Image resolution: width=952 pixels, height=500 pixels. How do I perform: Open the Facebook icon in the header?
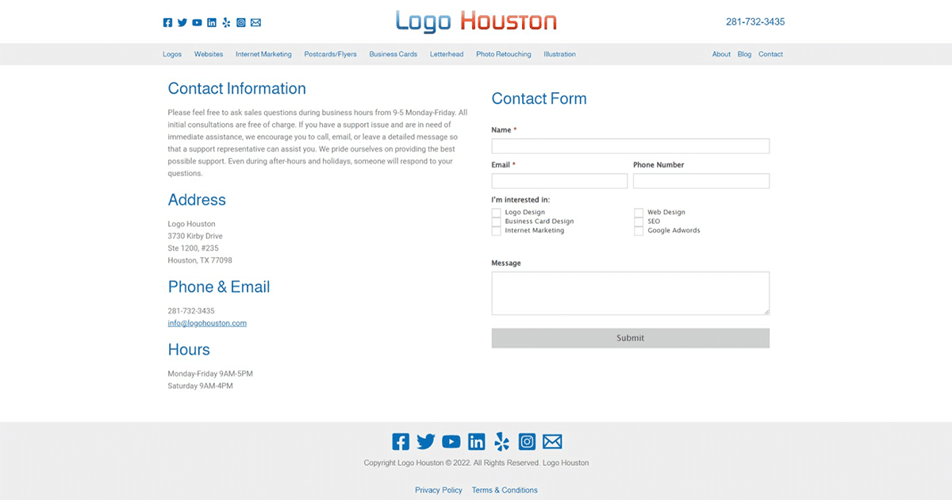167,22
